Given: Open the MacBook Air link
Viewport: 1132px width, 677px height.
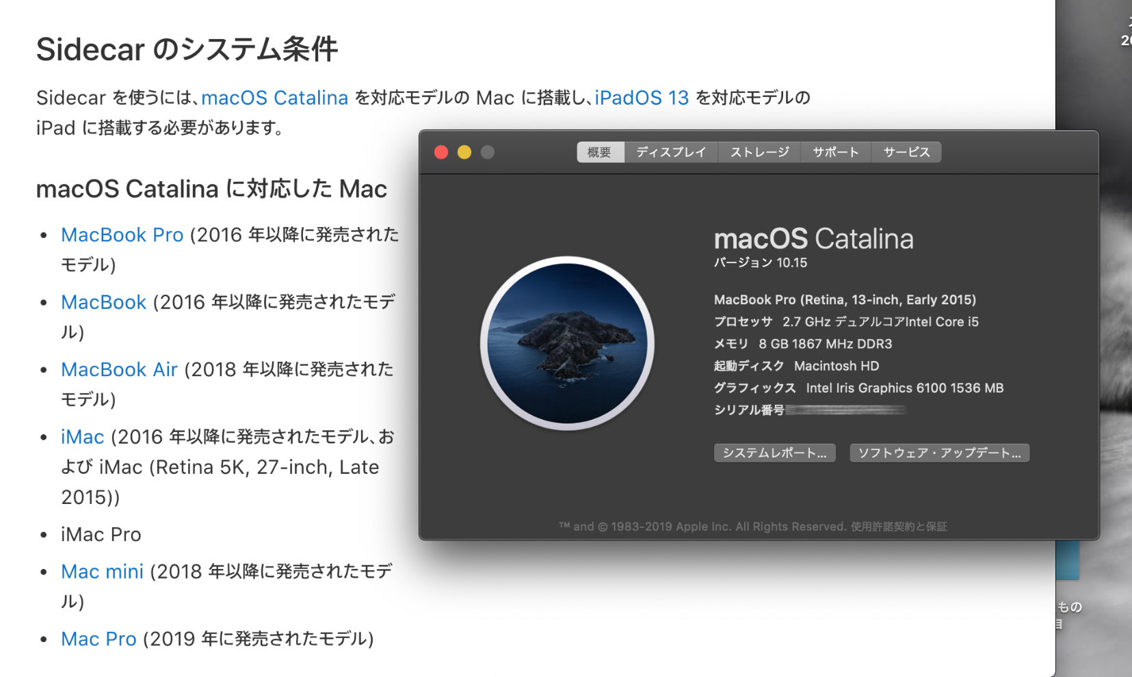Looking at the screenshot, I should [120, 369].
